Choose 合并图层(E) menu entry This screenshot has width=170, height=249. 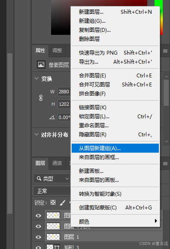coord(115,76)
